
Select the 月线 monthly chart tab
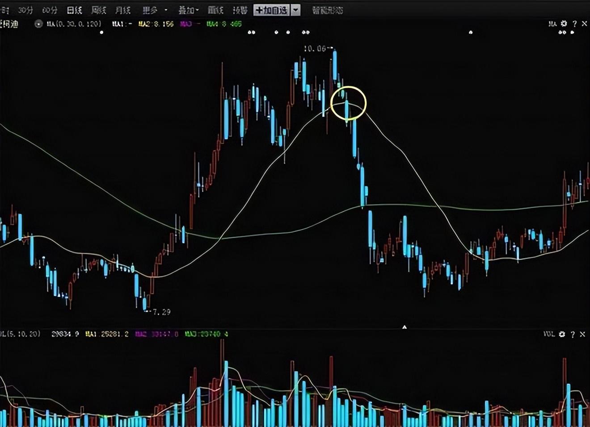[x=123, y=10]
